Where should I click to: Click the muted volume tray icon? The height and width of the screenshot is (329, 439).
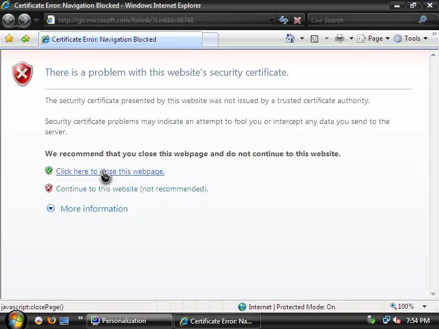click(x=397, y=320)
